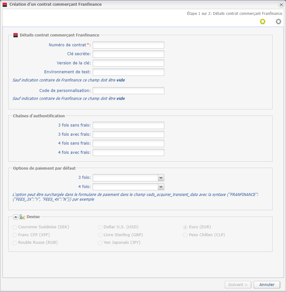The image size is (286, 292).
Task: Click the vads_acquirer_transient_data help note
Action: click(x=135, y=197)
